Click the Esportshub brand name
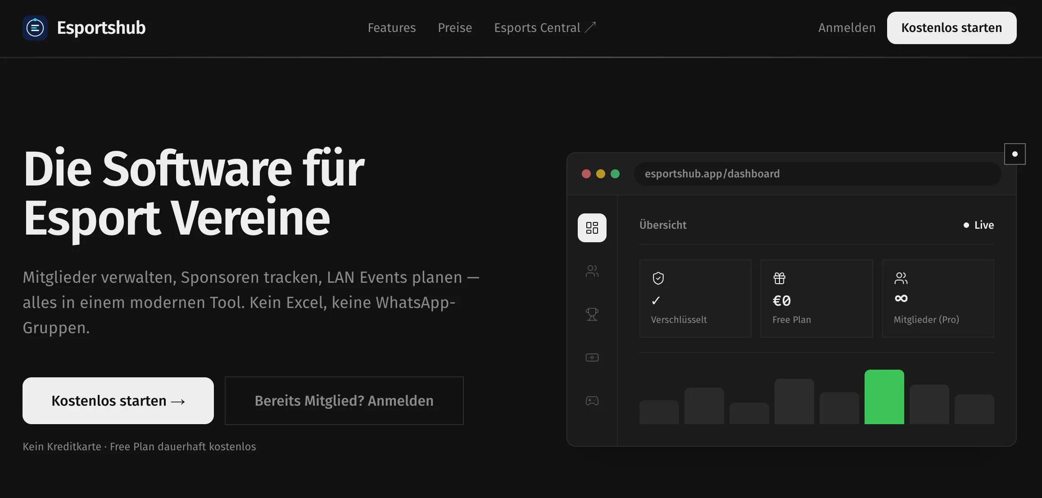Screen dimensions: 1042x498 pos(101,28)
